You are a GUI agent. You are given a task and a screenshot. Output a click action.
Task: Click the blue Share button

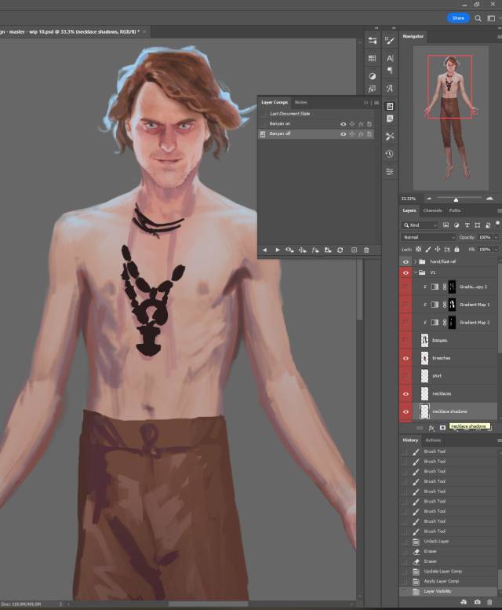click(457, 17)
